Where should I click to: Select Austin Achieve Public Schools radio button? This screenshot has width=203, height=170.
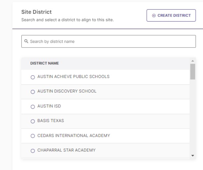33,77
